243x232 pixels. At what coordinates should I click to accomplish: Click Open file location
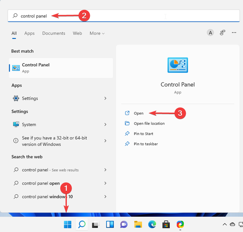point(149,123)
